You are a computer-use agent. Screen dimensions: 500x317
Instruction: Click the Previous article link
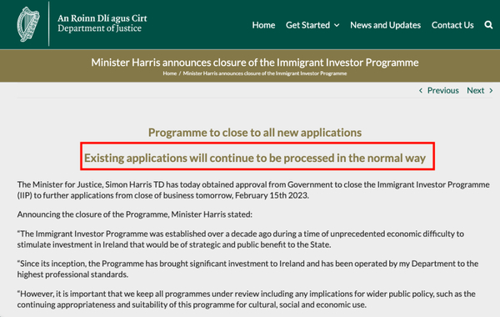coord(442,91)
